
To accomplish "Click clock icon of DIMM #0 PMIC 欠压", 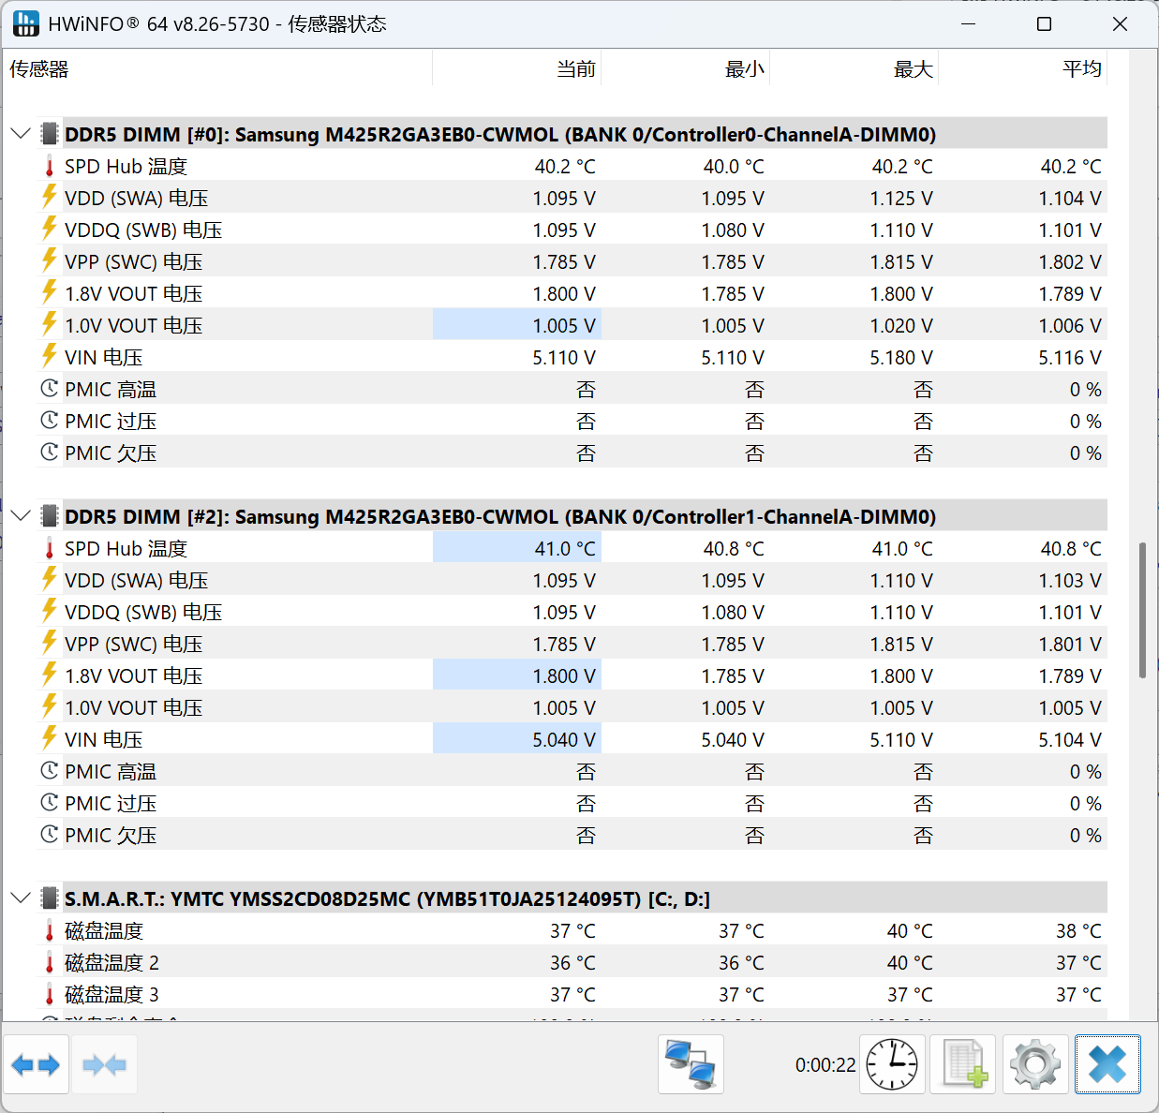I will (x=50, y=453).
